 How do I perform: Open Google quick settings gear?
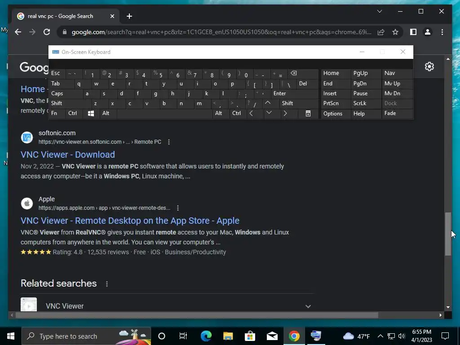click(x=429, y=66)
